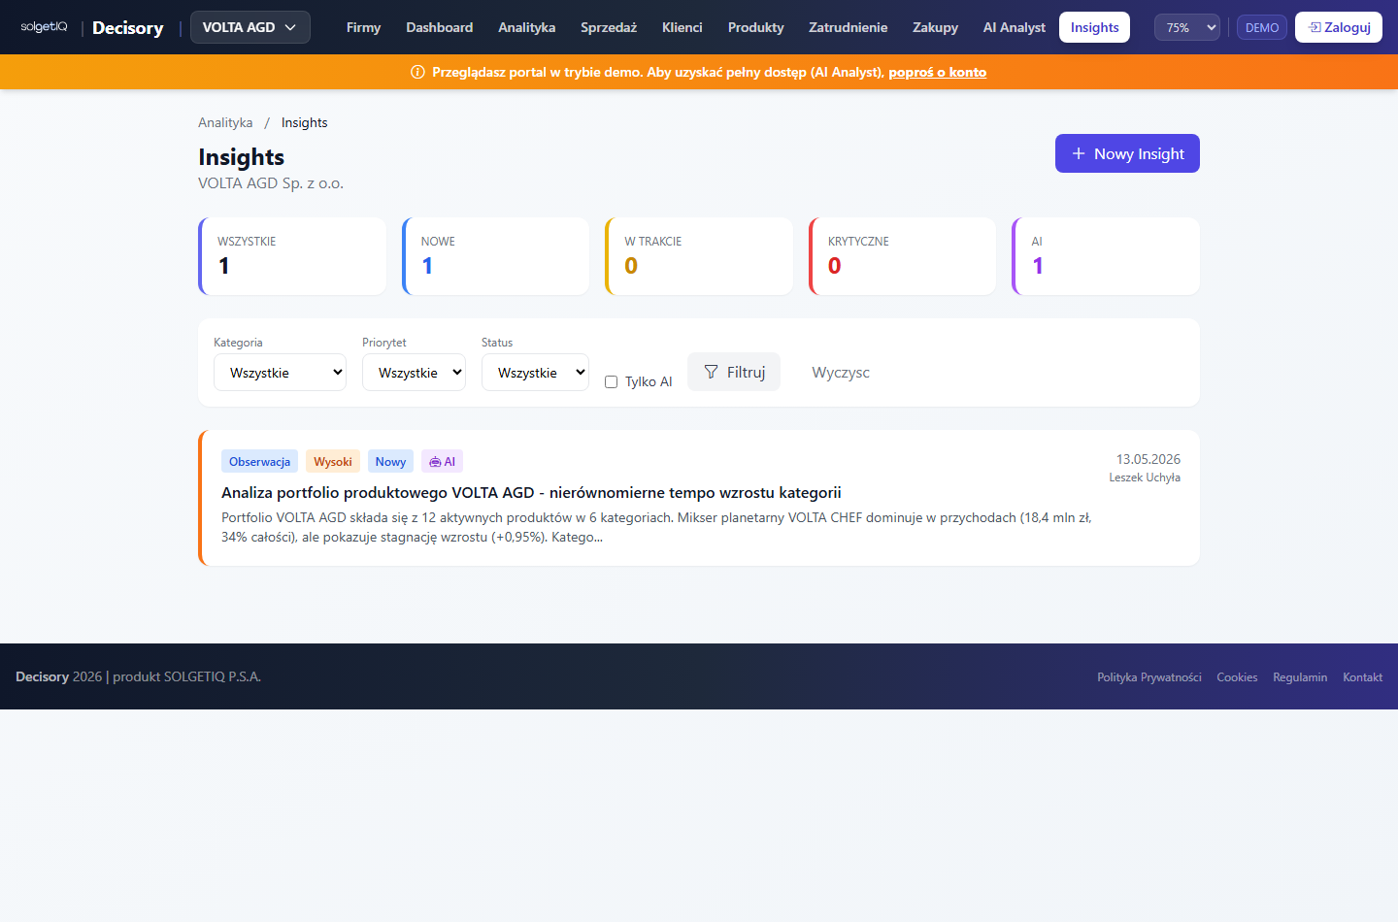Image resolution: width=1398 pixels, height=922 pixels.
Task: Click the DEMO badge
Action: pyautogui.click(x=1262, y=27)
